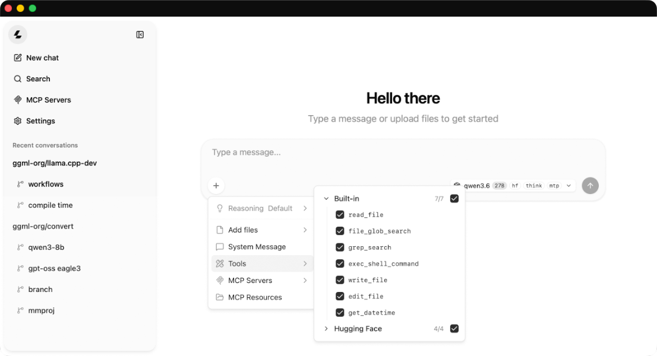This screenshot has width=657, height=356.
Task: Uncheck the file_glob_search tool checkbox
Action: (x=340, y=231)
